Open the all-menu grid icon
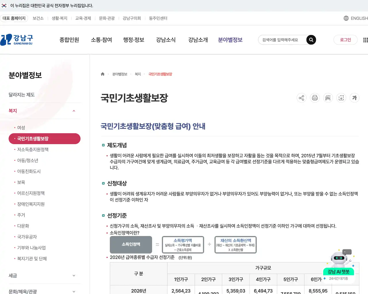The image size is (368, 294). (365, 40)
